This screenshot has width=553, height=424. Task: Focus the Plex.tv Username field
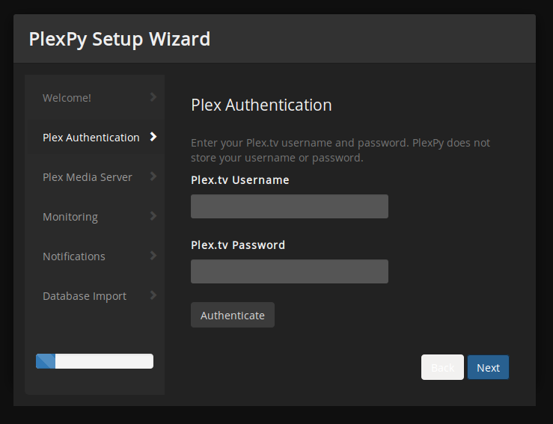click(x=290, y=206)
